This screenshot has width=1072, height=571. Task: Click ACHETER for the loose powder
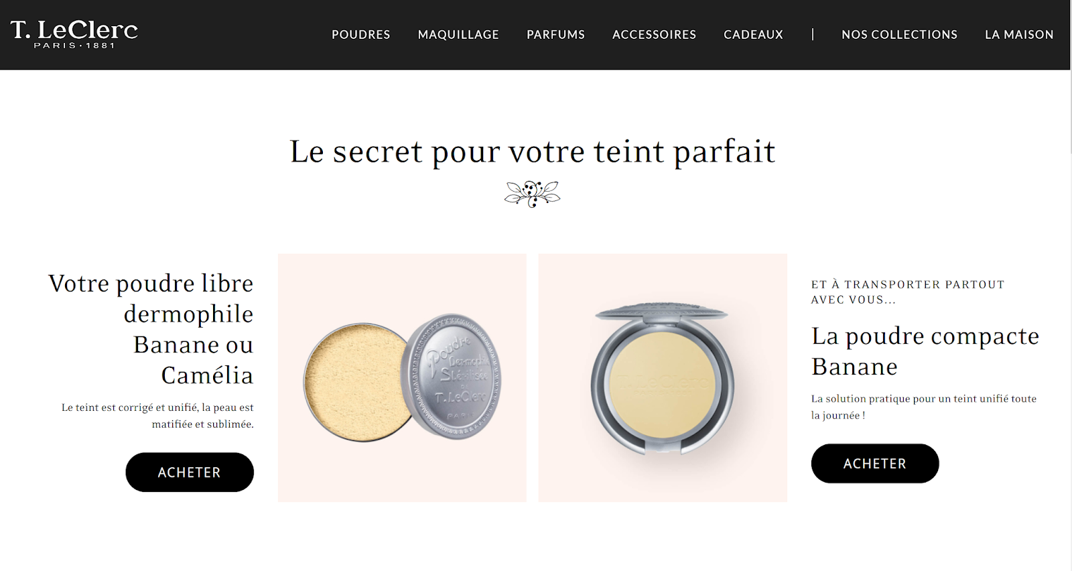coord(190,472)
